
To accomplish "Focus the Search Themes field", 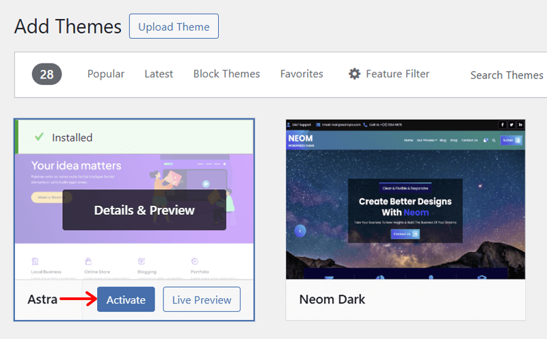I will [x=507, y=75].
